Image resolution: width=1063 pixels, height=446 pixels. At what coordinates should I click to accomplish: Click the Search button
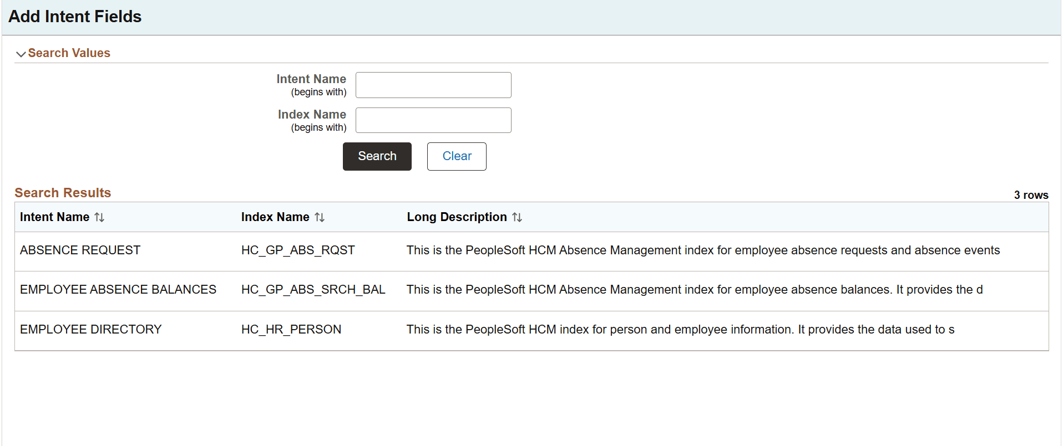click(x=377, y=156)
